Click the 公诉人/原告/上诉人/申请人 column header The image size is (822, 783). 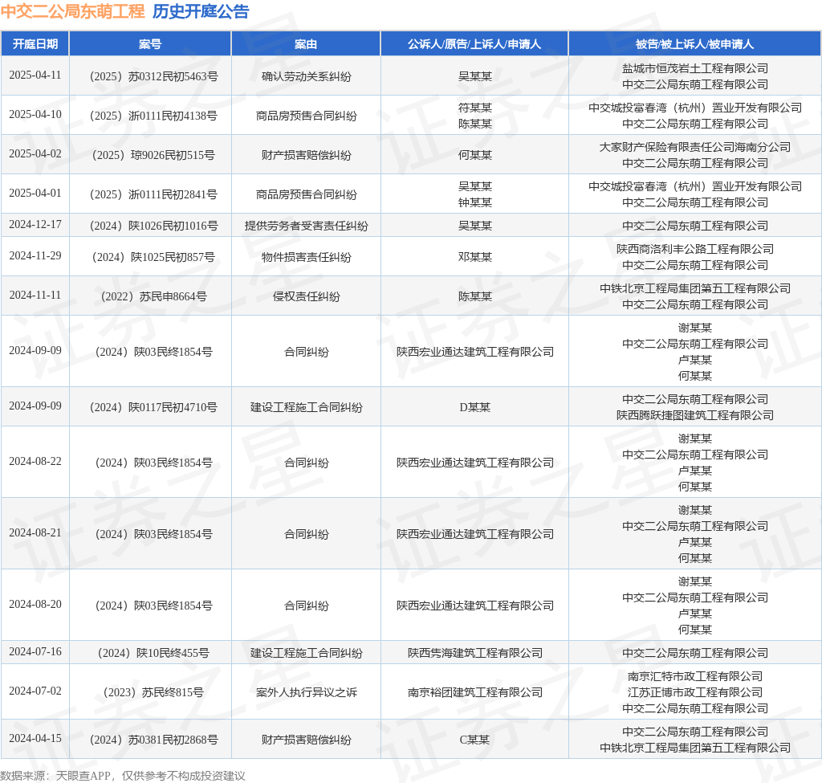click(x=474, y=44)
